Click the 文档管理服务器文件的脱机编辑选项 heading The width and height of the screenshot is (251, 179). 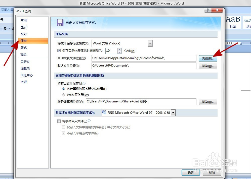coord(80,75)
